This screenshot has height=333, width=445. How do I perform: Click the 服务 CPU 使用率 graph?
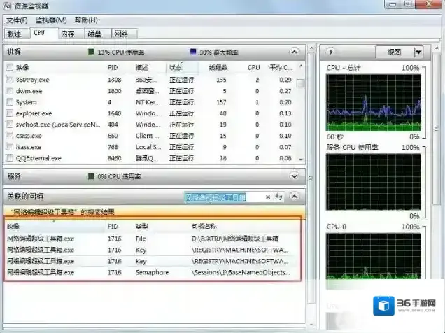click(373, 182)
